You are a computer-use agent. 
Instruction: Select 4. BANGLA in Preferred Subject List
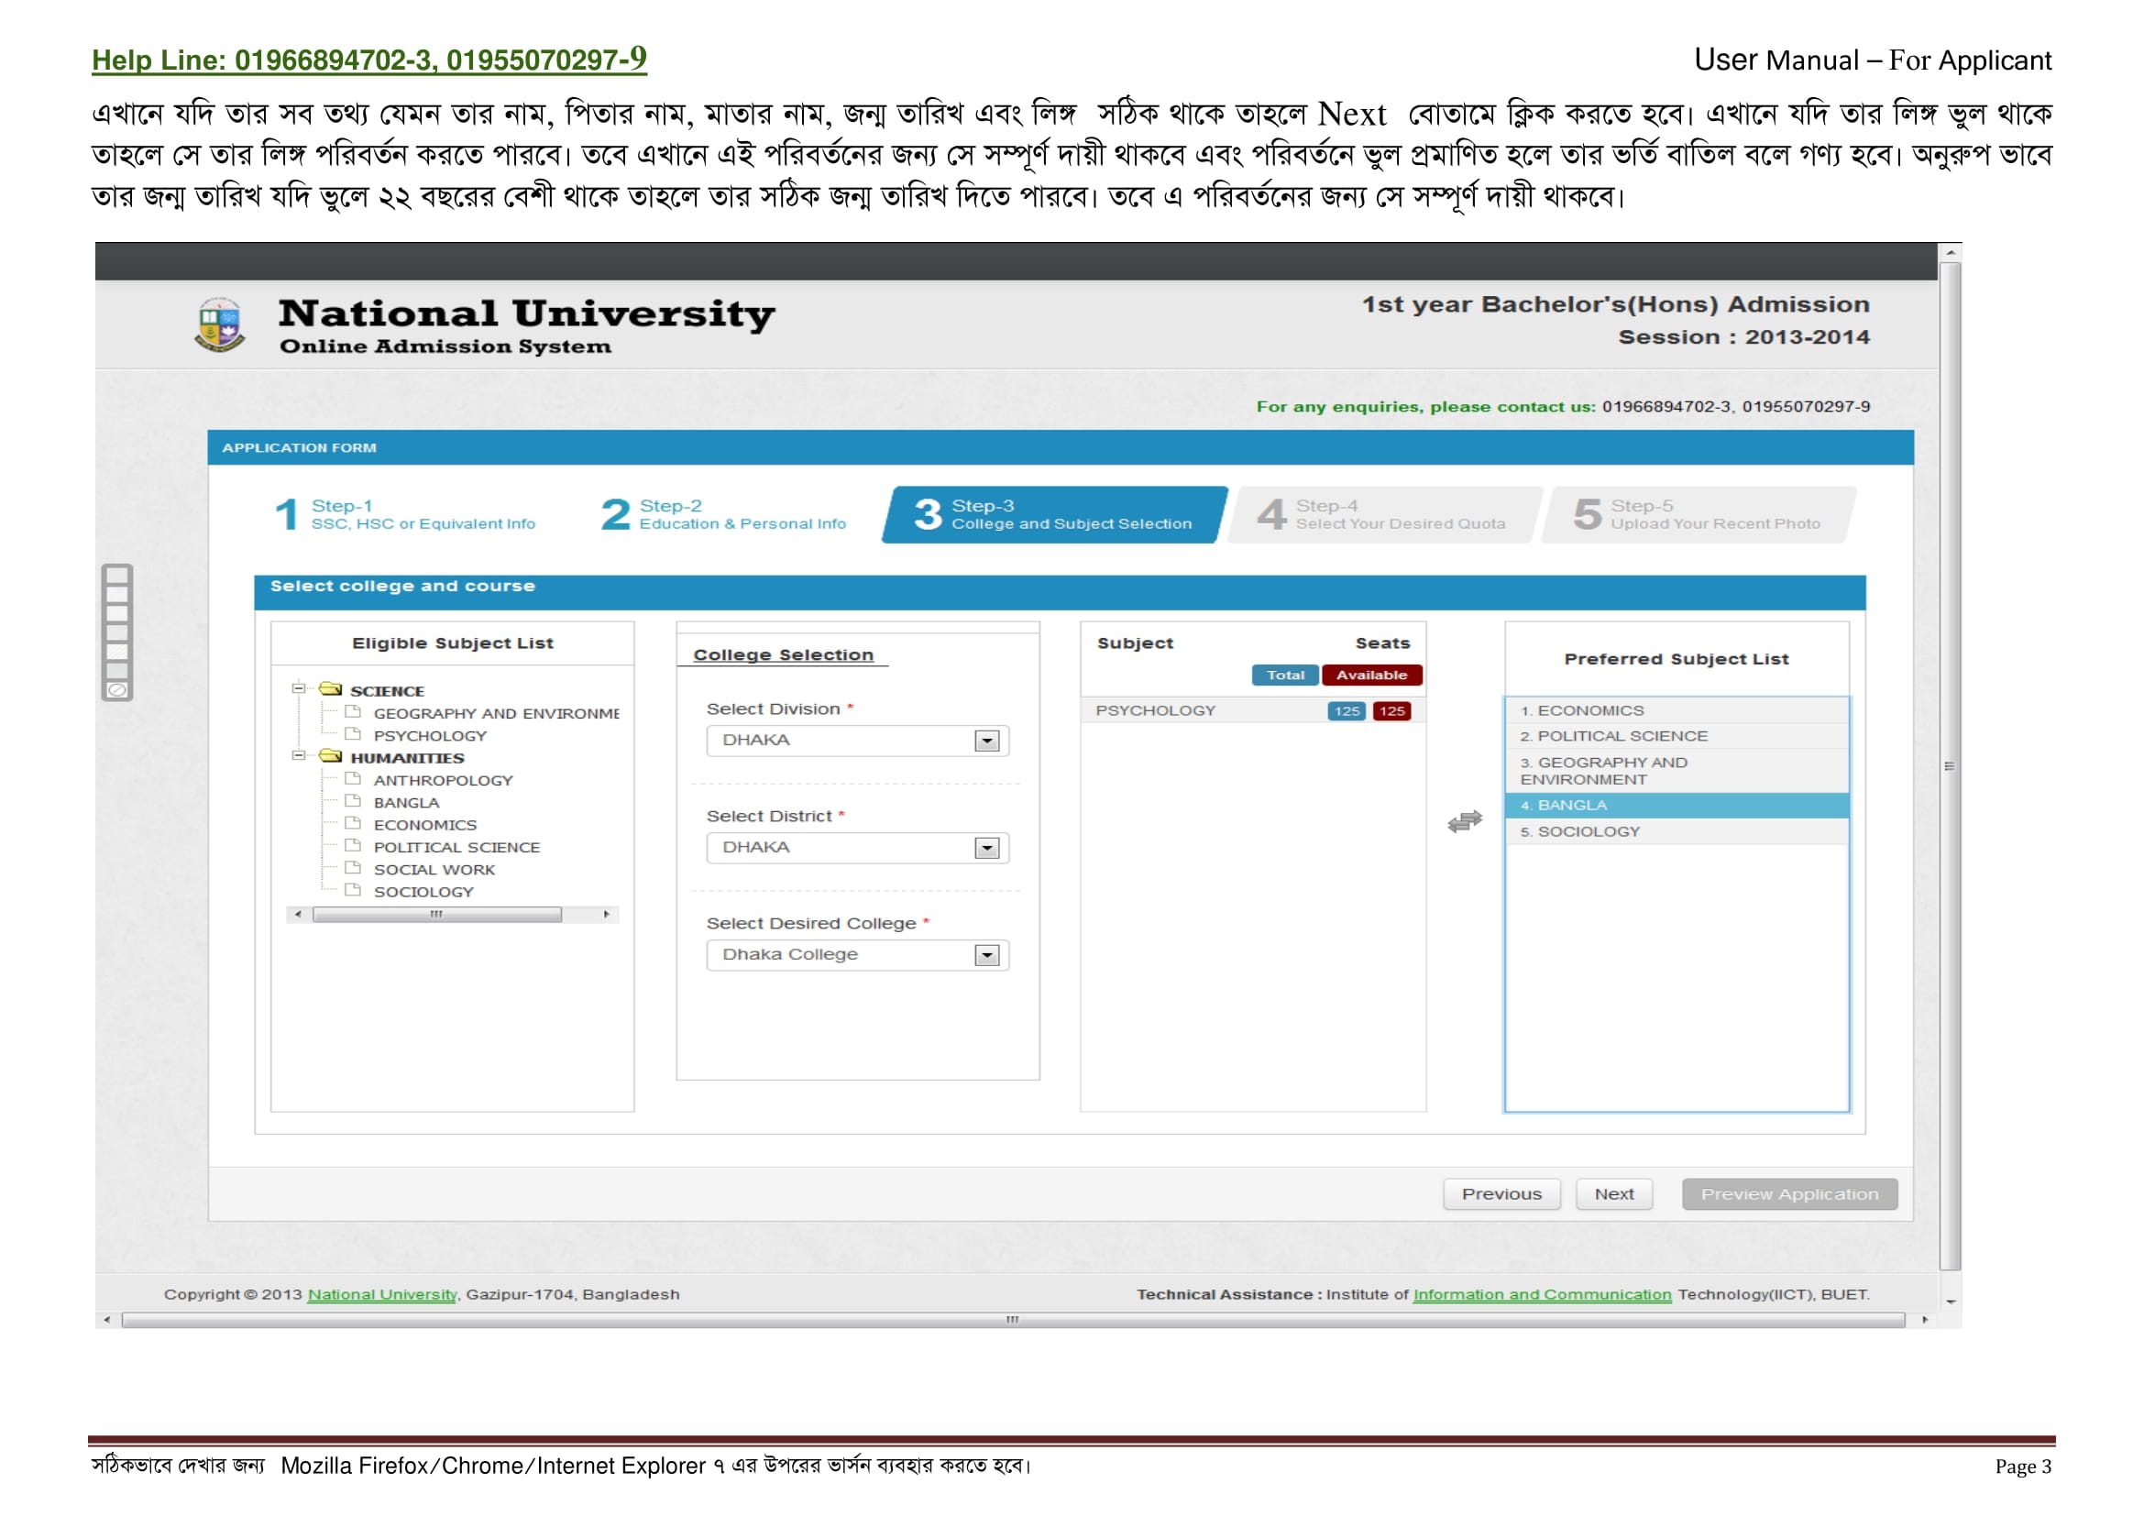1677,806
